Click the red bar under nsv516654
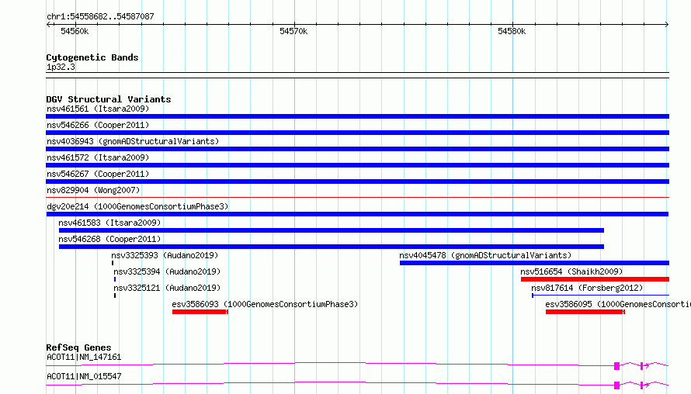The width and height of the screenshot is (691, 394). (x=595, y=279)
